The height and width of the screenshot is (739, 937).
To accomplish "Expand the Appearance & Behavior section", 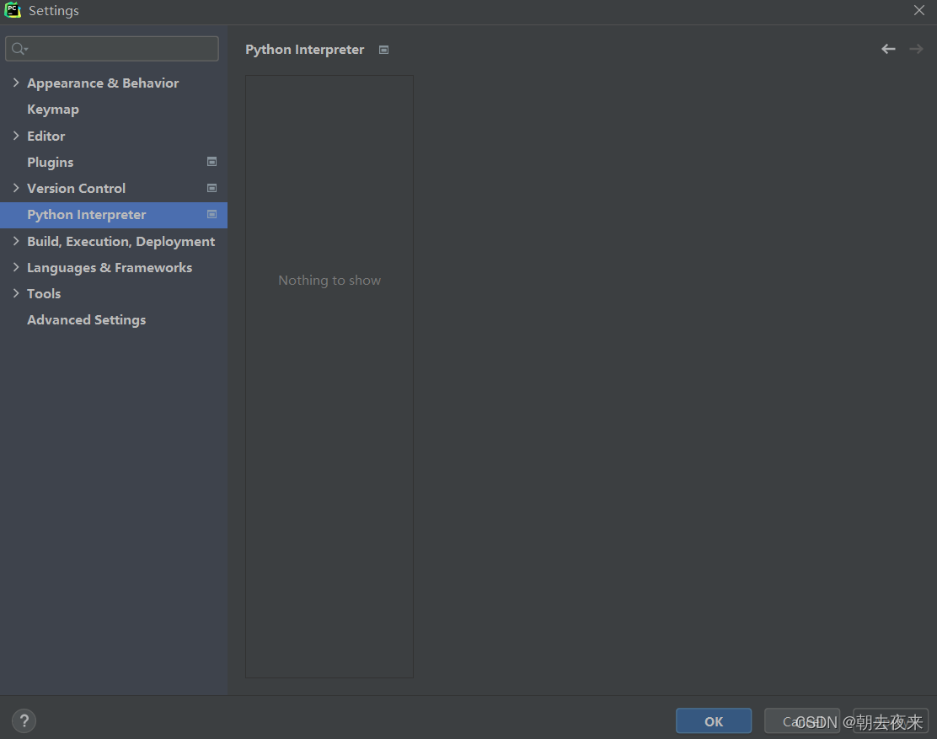I will tap(15, 83).
